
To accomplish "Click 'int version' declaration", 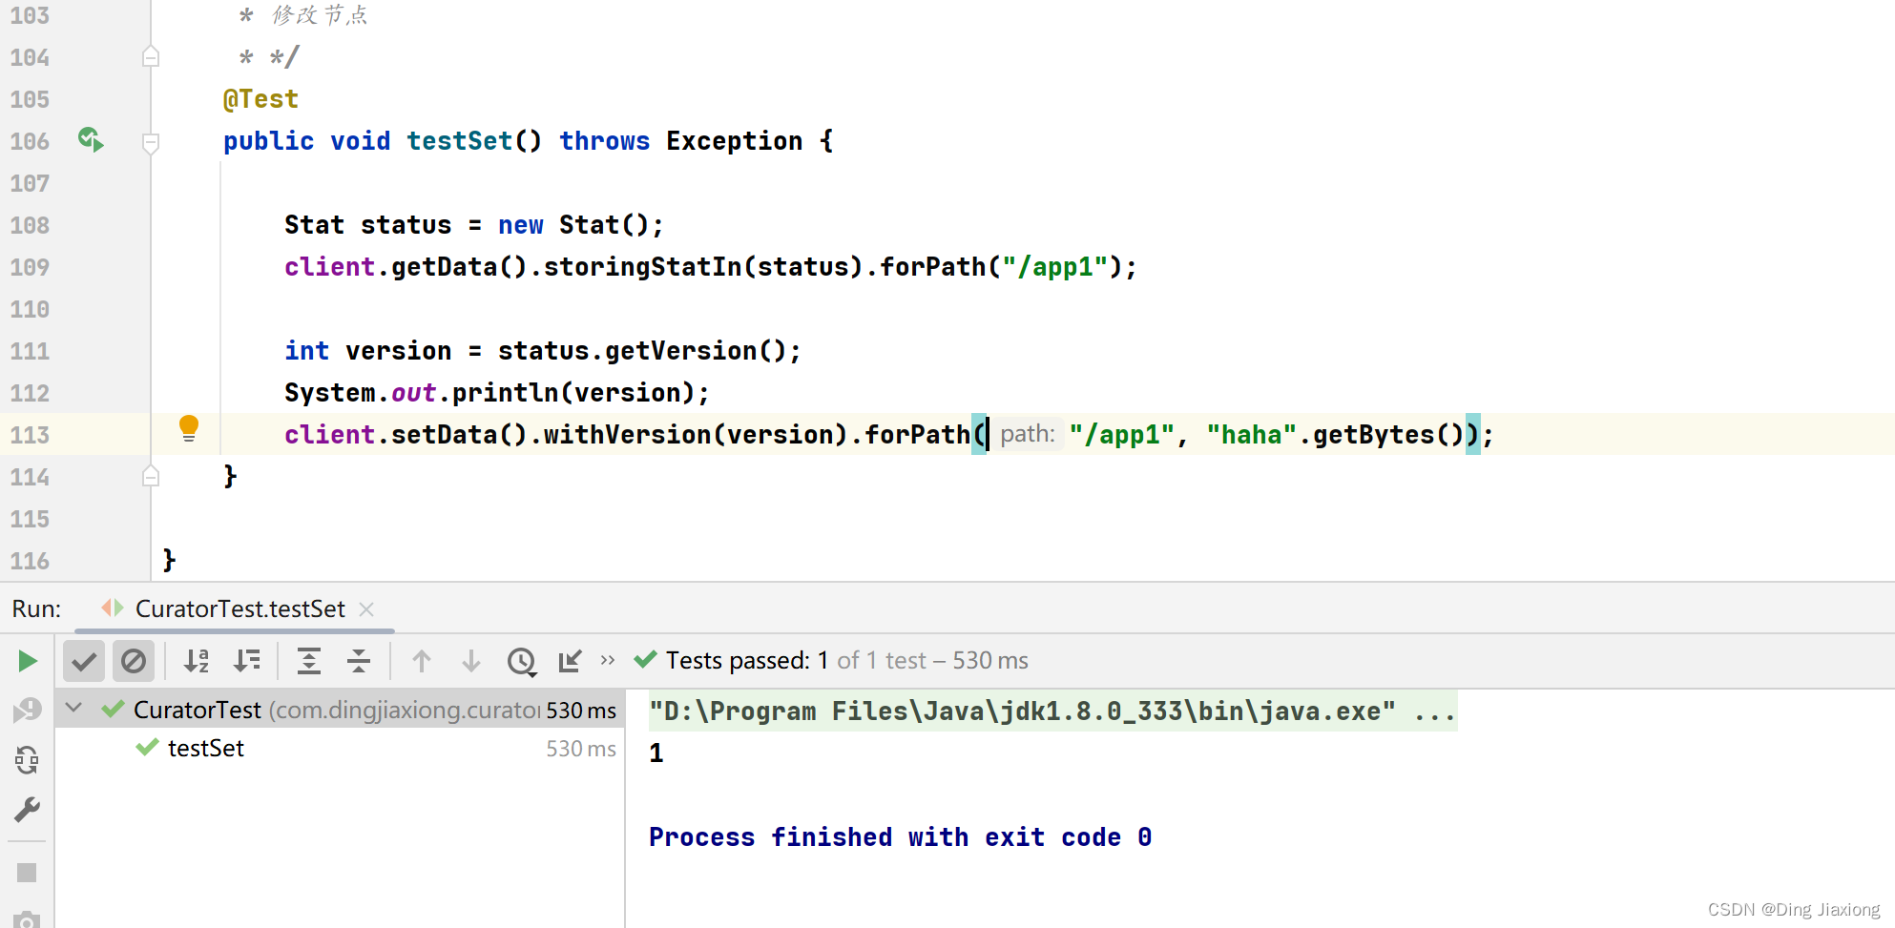I will click(368, 351).
